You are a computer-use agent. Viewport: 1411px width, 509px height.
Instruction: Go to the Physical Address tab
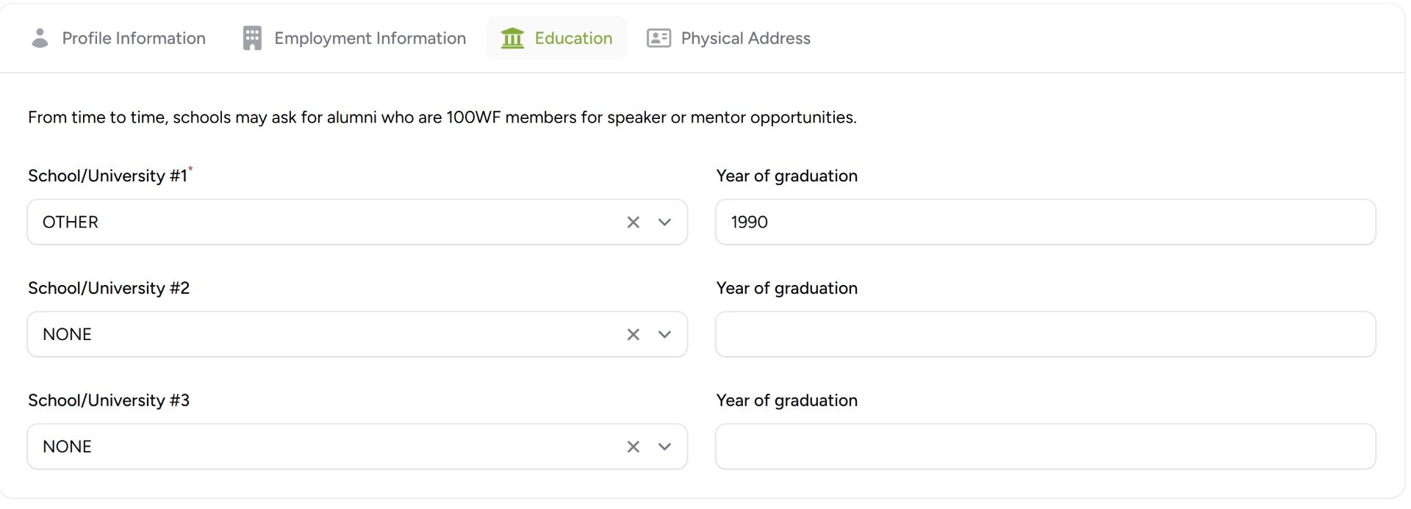745,38
